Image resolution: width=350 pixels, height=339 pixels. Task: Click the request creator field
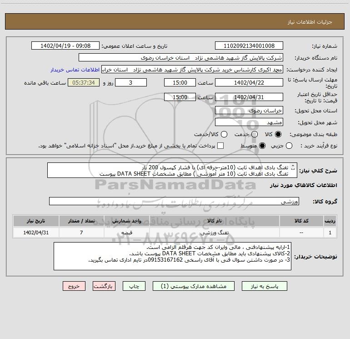click(x=192, y=69)
